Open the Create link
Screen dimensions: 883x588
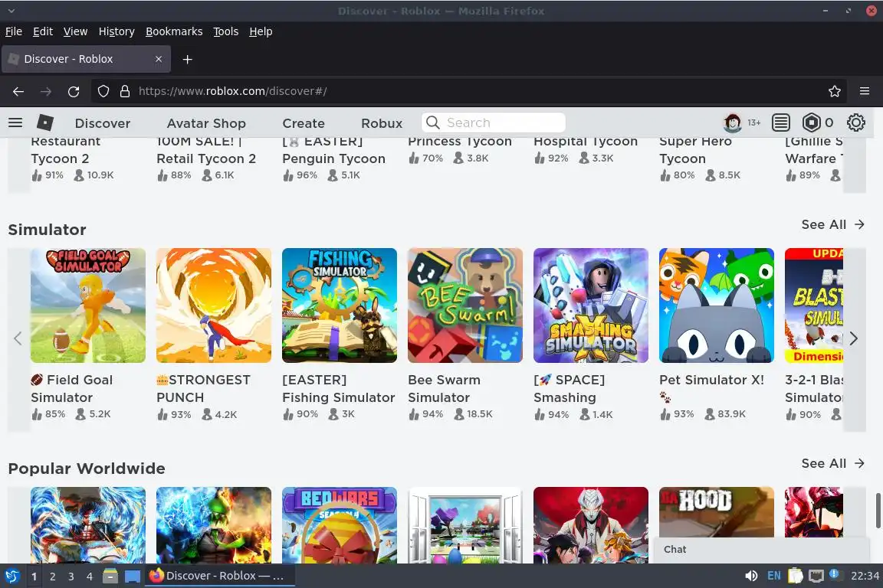(x=304, y=123)
